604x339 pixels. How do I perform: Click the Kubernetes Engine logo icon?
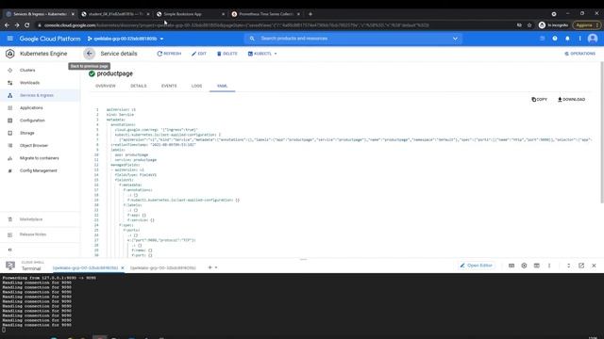pos(10,54)
